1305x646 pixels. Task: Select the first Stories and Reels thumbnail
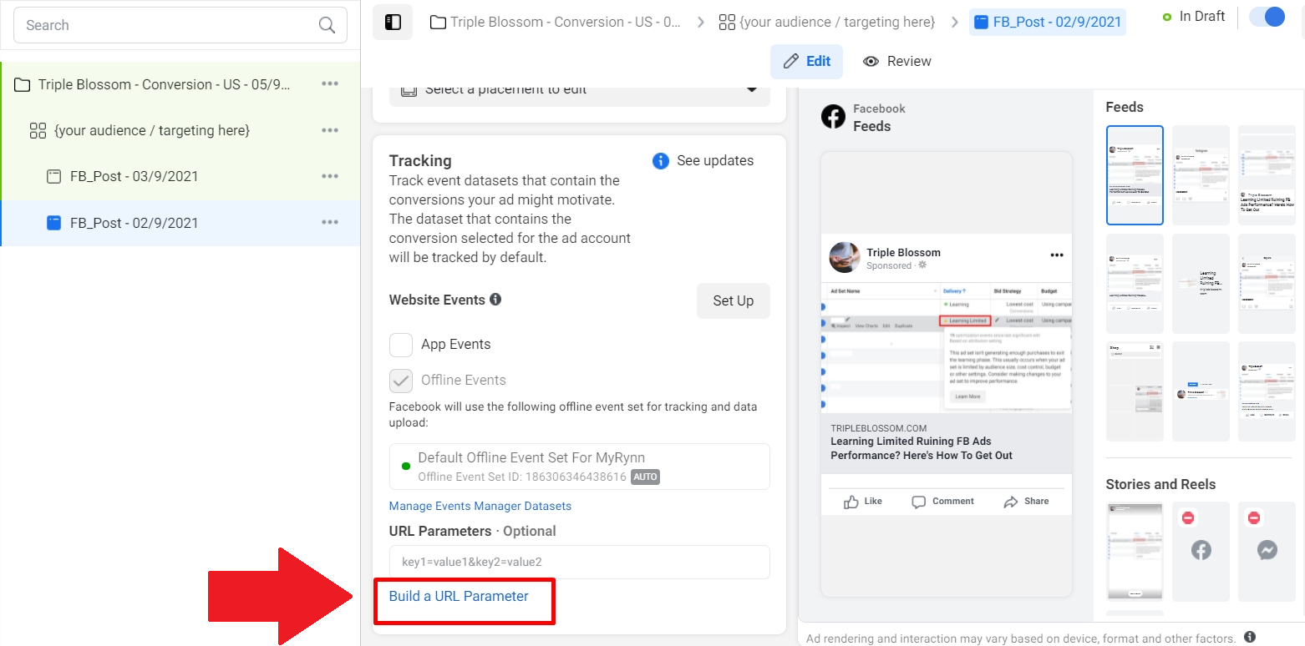(1135, 551)
